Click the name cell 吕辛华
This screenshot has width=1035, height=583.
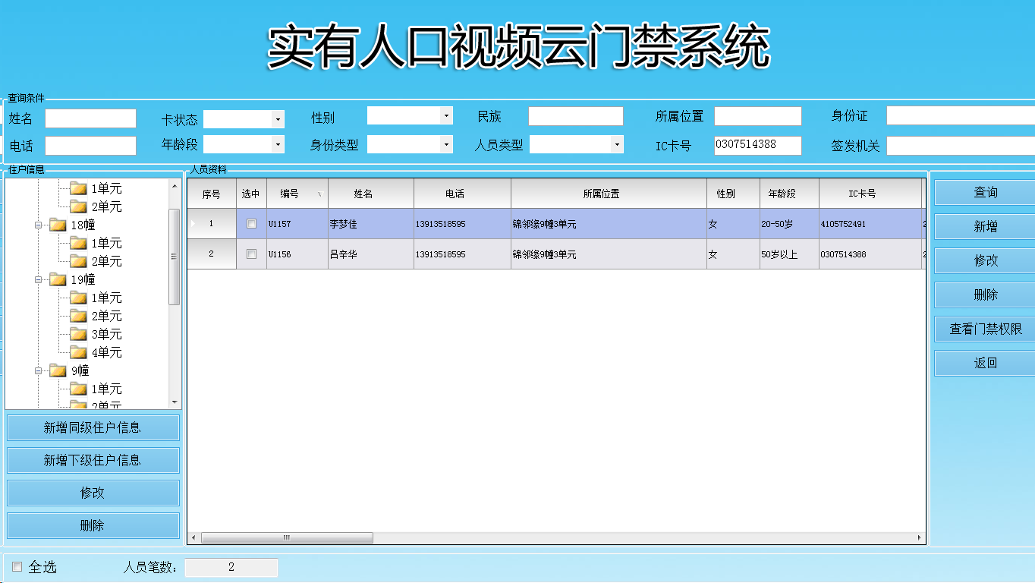371,254
